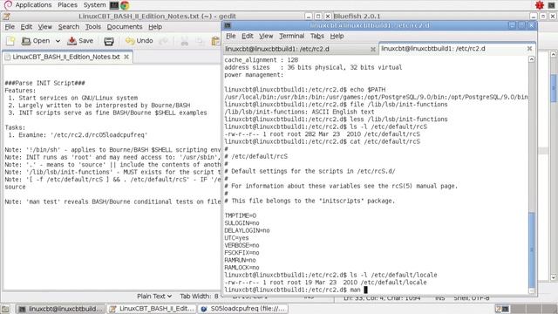The height and width of the screenshot is (314, 558).
Task: Click the Redo arrow icon in gedit toolbar
Action: [163, 41]
